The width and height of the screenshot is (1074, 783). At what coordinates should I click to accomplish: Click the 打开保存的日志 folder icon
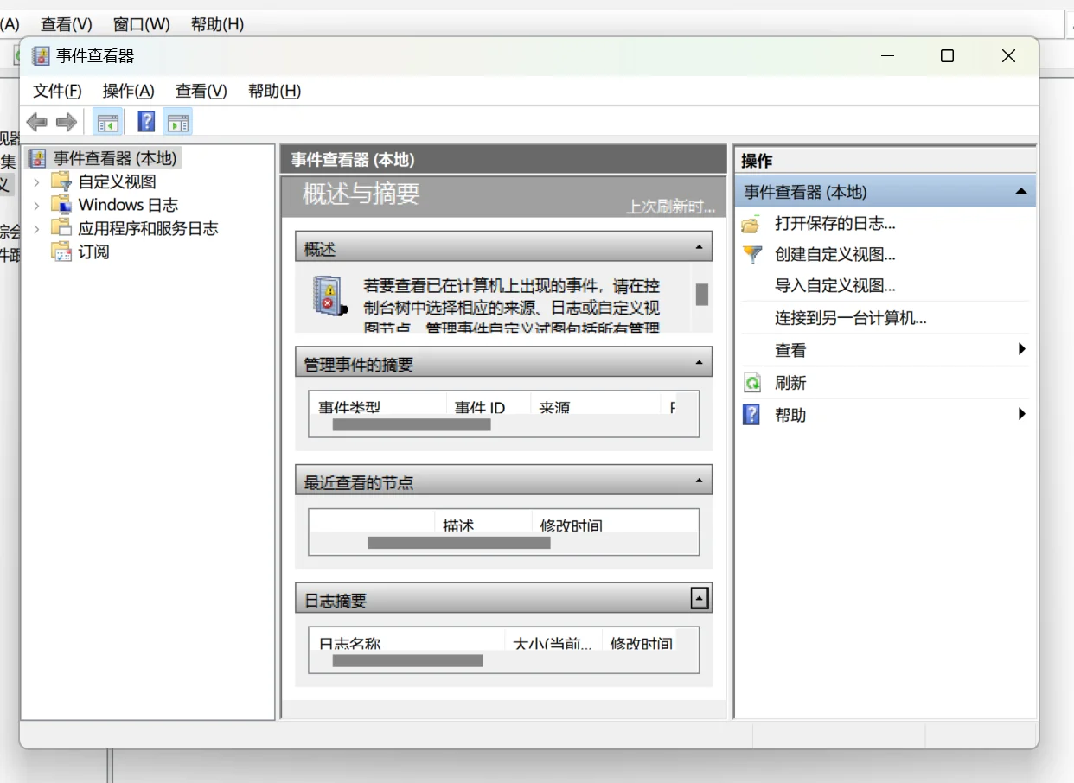click(751, 224)
